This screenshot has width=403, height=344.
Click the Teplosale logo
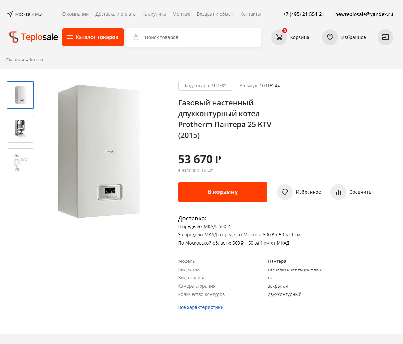point(33,37)
